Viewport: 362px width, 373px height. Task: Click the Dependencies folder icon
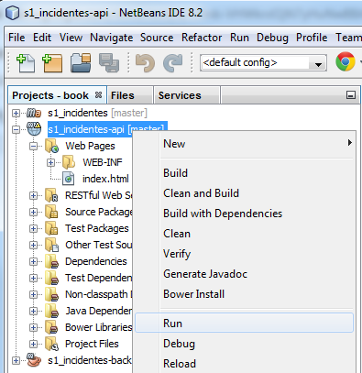51,261
